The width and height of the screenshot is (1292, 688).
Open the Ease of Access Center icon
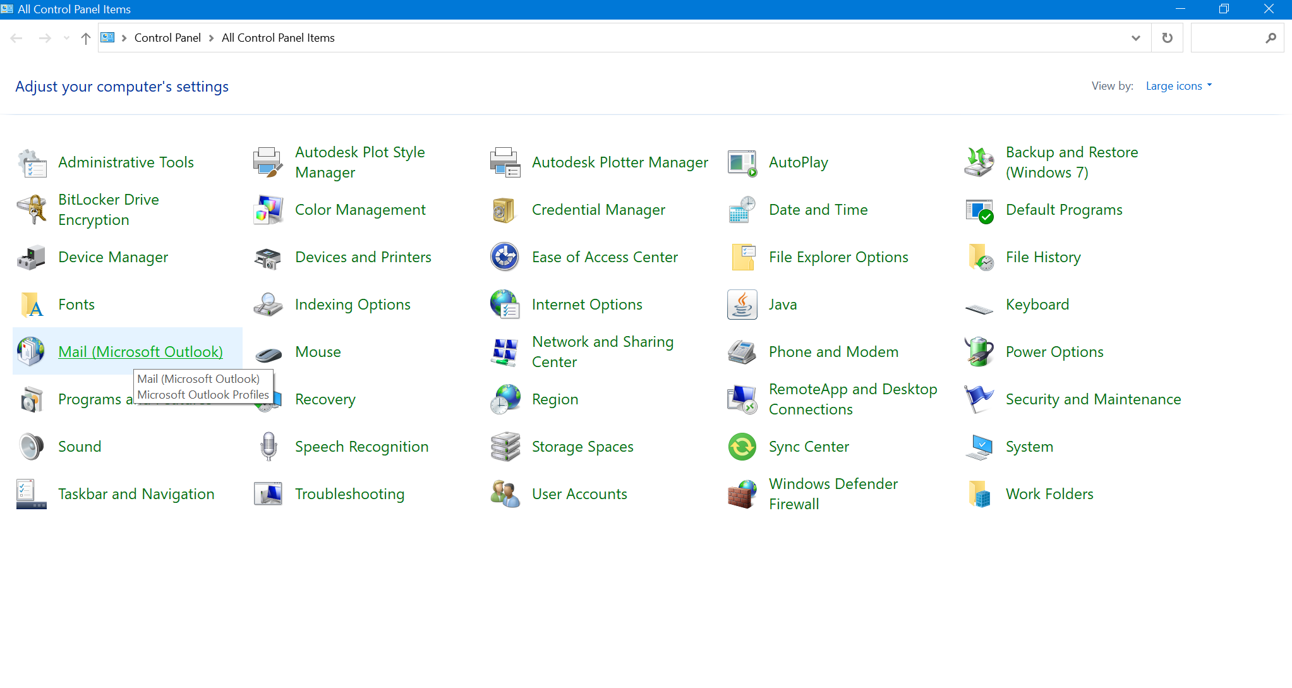tap(505, 258)
